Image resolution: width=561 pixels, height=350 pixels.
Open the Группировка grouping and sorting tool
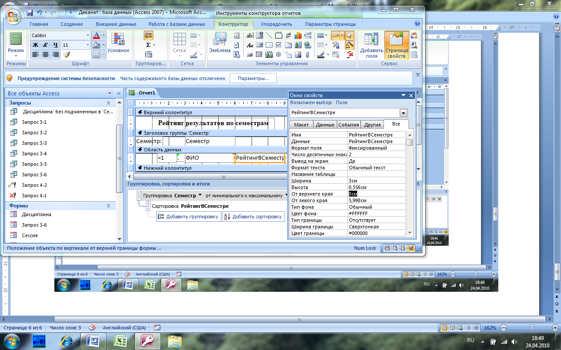tap(149, 35)
